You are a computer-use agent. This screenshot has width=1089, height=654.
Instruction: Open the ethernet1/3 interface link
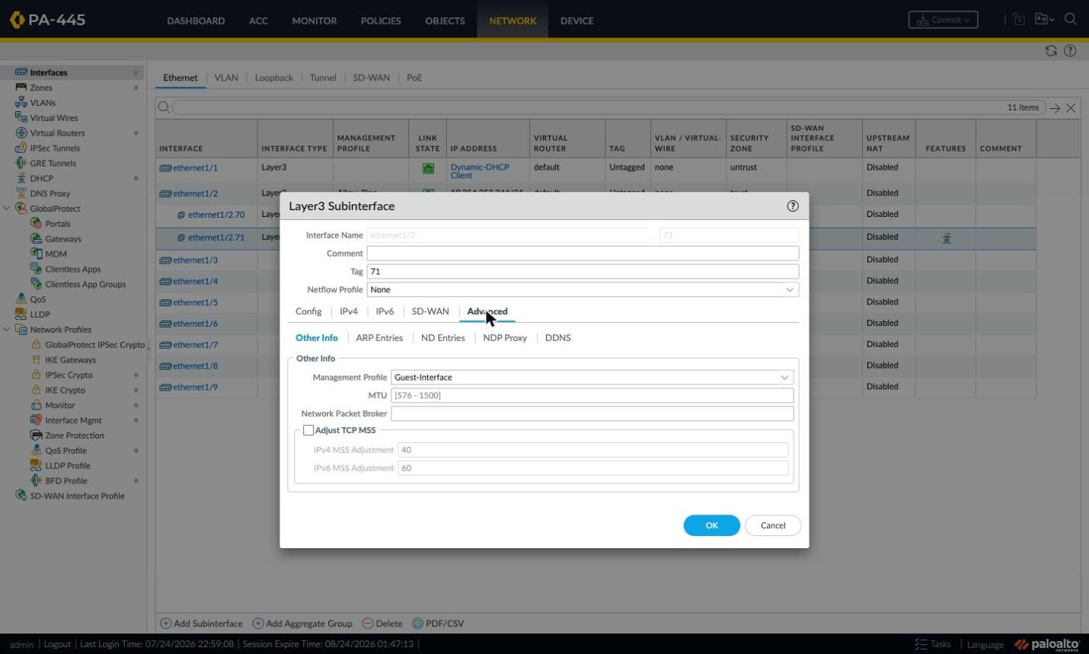point(195,260)
